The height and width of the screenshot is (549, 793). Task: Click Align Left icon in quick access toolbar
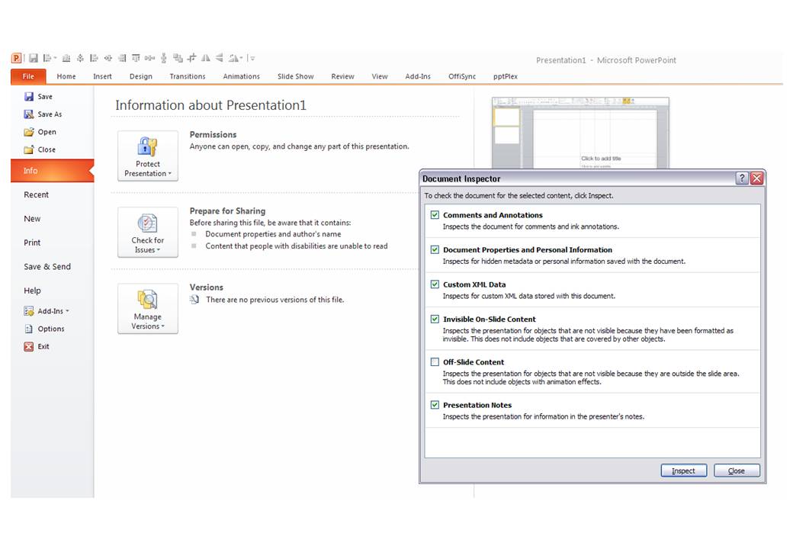[x=94, y=58]
